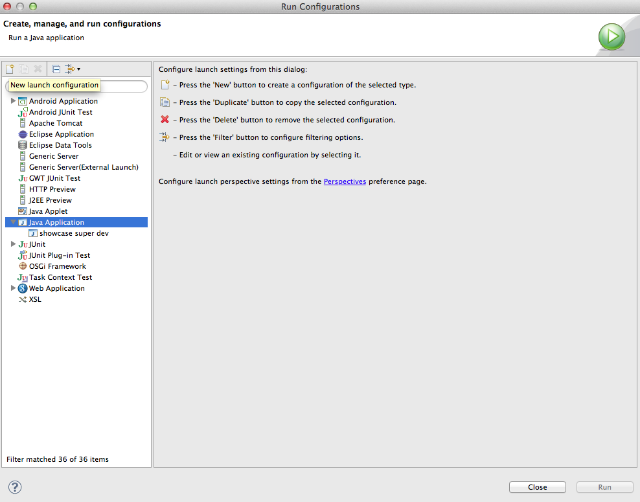This screenshot has width=640, height=502.
Task: Click the Duplicate configuration toolbar icon
Action: click(24, 69)
